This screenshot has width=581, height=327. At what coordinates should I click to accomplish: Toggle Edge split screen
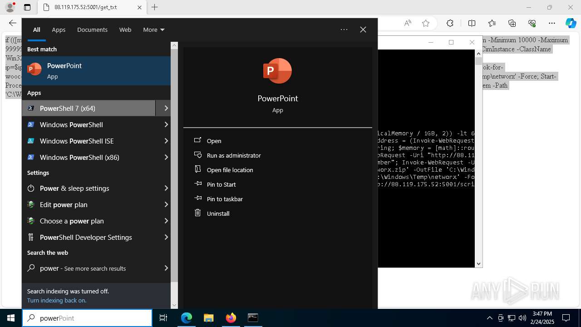472,23
